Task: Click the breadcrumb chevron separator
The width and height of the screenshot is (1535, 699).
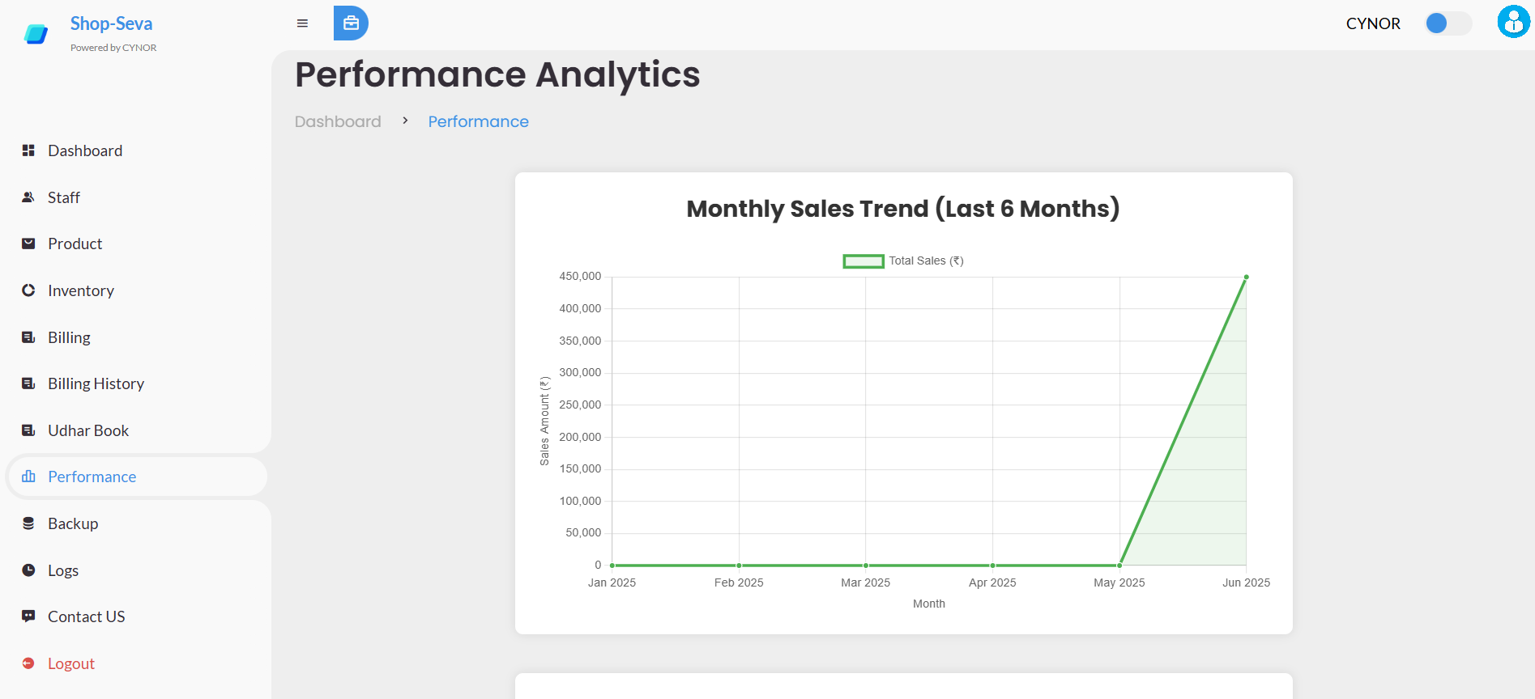Action: pyautogui.click(x=405, y=121)
